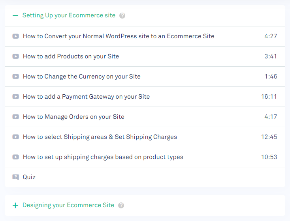Click video icon for product types shipping lesson
The height and width of the screenshot is (221, 290).
(x=15, y=157)
